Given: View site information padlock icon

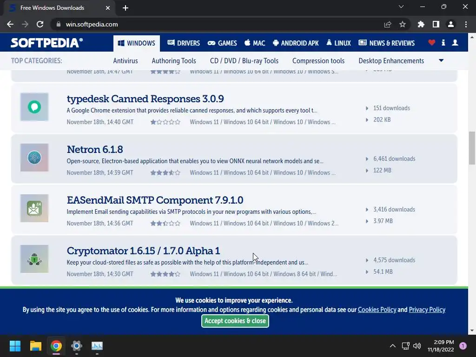Looking at the screenshot, I should [58, 24].
